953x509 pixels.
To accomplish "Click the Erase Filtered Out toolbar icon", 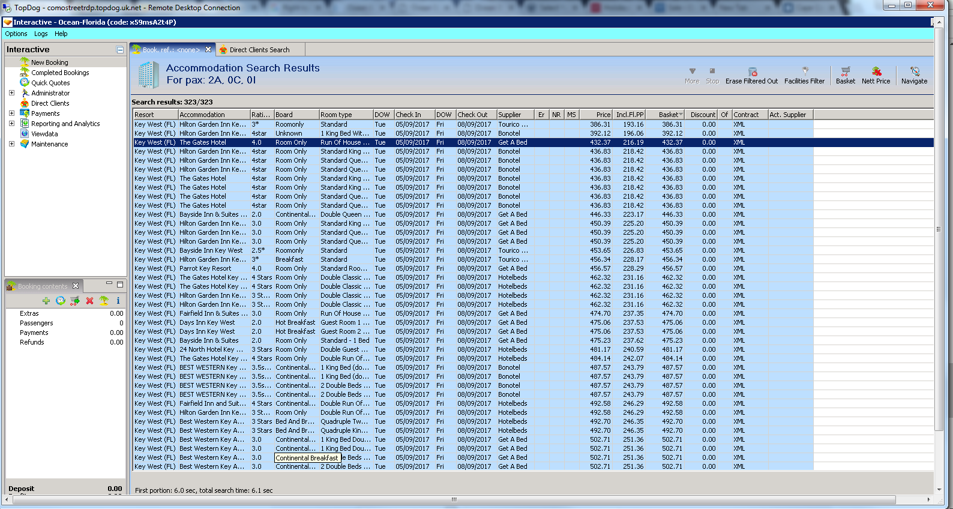I will pyautogui.click(x=752, y=72).
